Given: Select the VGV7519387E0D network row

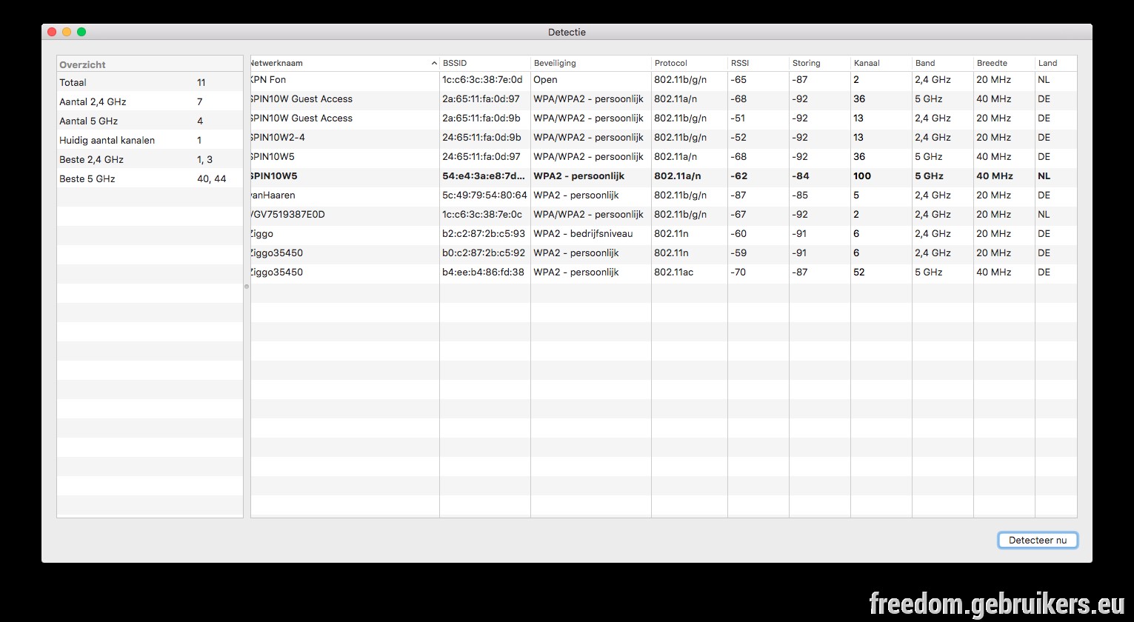Looking at the screenshot, I should pyautogui.click(x=664, y=215).
